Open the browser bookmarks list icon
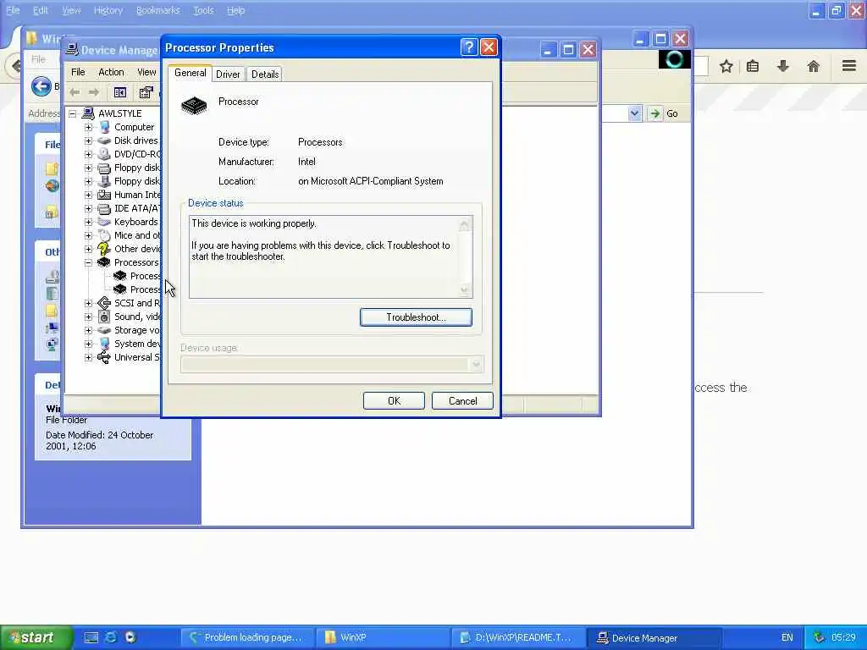The width and height of the screenshot is (867, 650). [753, 67]
